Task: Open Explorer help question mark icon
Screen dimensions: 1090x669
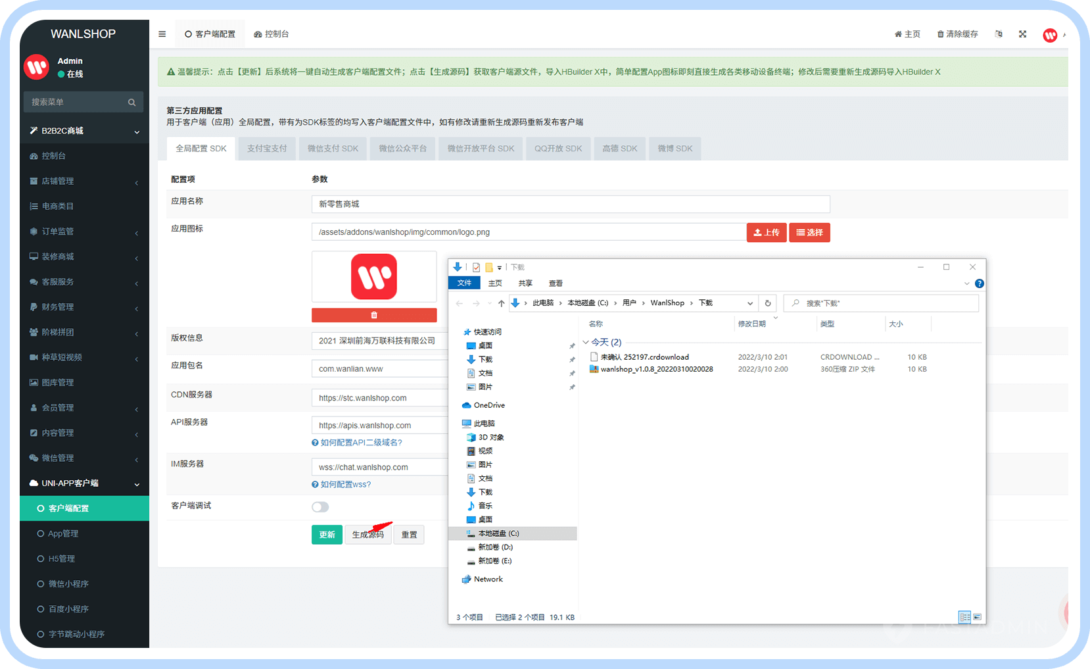Action: [x=979, y=284]
